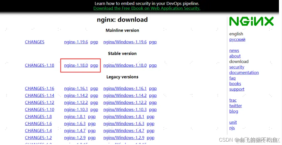The width and height of the screenshot is (282, 145).
Task: Open pgp signature for nginx-1.16.1
Action: pyautogui.click(x=94, y=89)
